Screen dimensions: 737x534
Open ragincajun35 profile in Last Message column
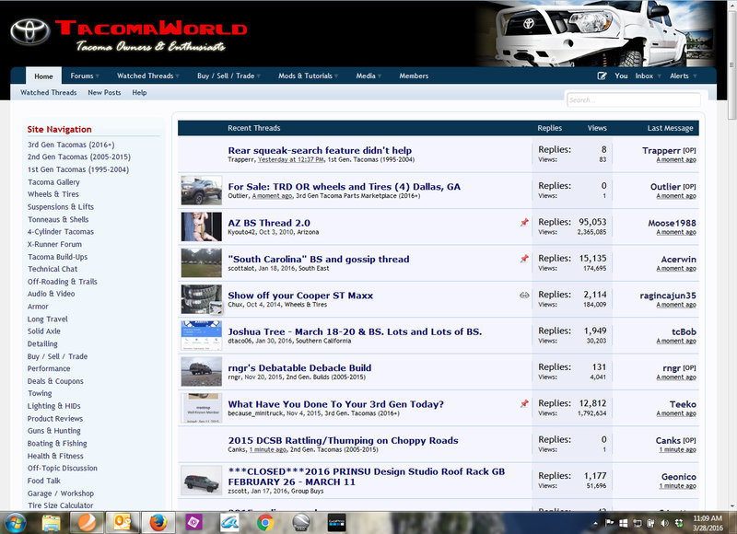(x=668, y=296)
